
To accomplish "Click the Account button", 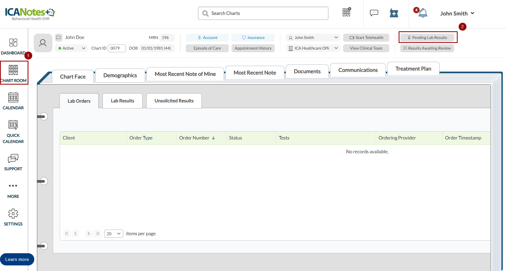I will (207, 38).
